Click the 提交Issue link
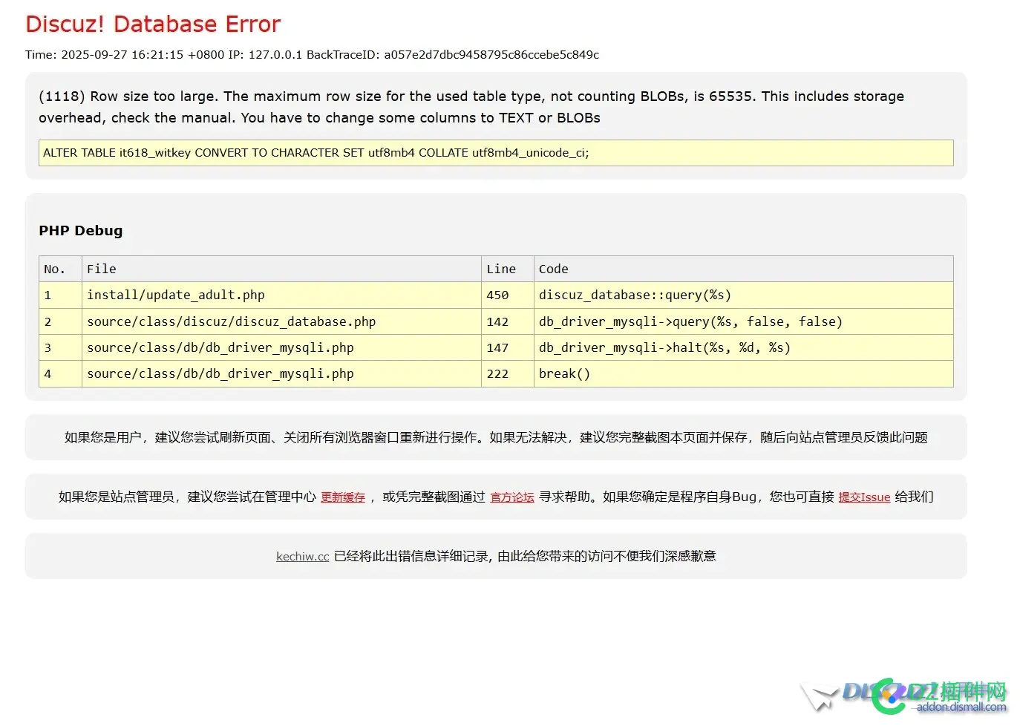Viewport: 1020px width, 726px height. pyautogui.click(x=863, y=497)
